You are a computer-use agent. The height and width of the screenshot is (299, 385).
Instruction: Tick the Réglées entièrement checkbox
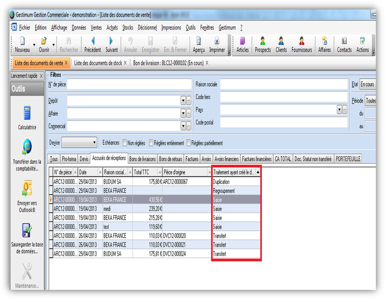pyautogui.click(x=151, y=143)
